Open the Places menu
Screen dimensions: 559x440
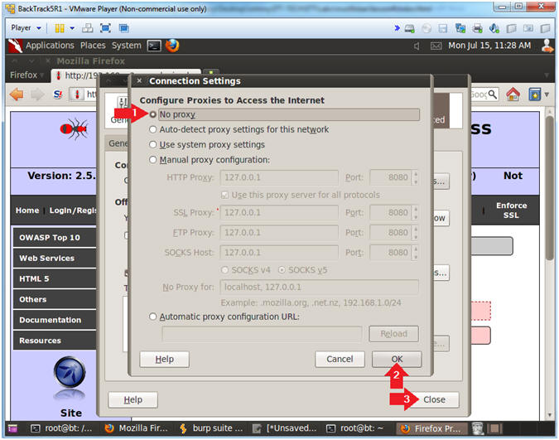tap(93, 46)
